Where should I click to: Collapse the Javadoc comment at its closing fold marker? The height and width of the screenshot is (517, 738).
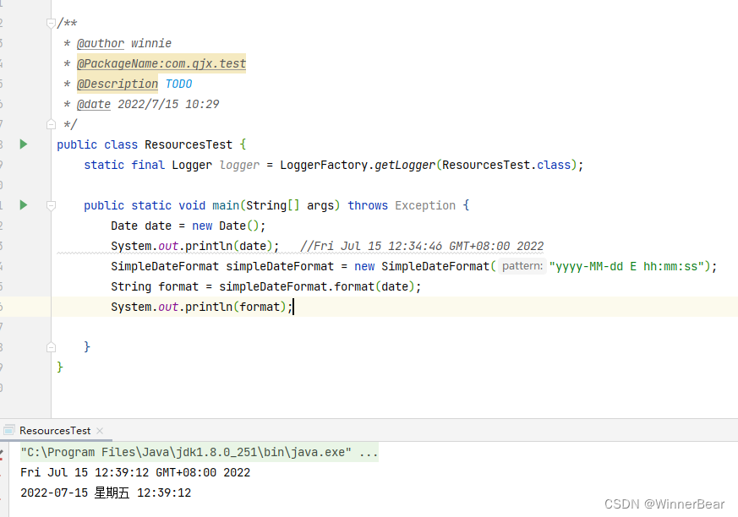pyautogui.click(x=51, y=124)
